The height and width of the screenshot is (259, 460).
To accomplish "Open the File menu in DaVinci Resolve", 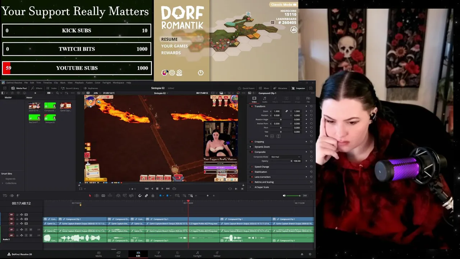I will [26, 83].
